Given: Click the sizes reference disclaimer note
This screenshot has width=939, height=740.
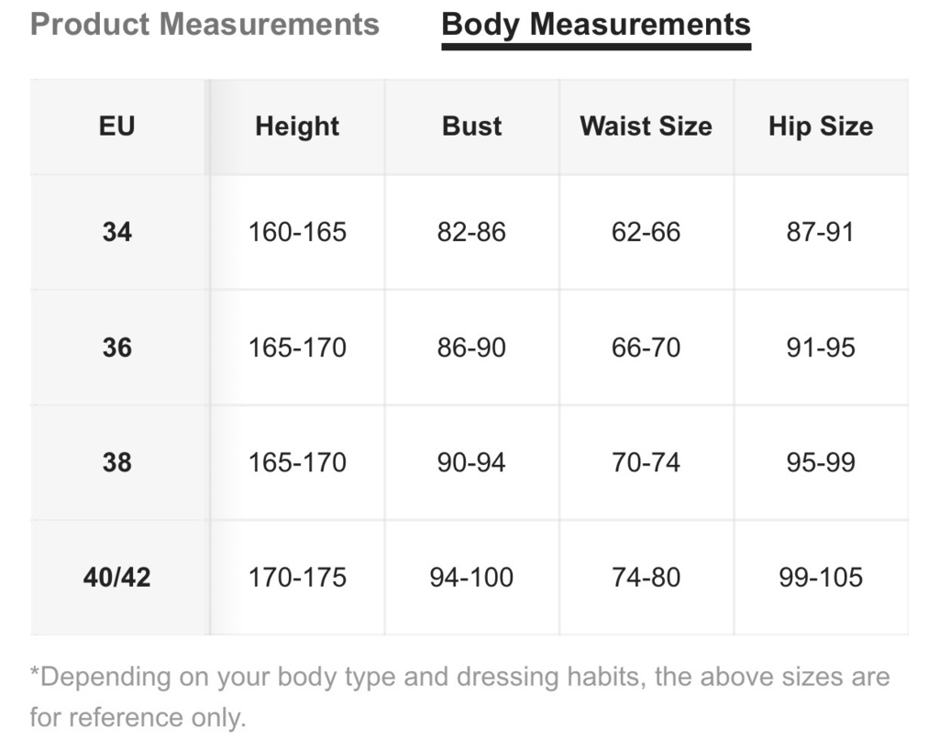Looking at the screenshot, I should tap(460, 697).
